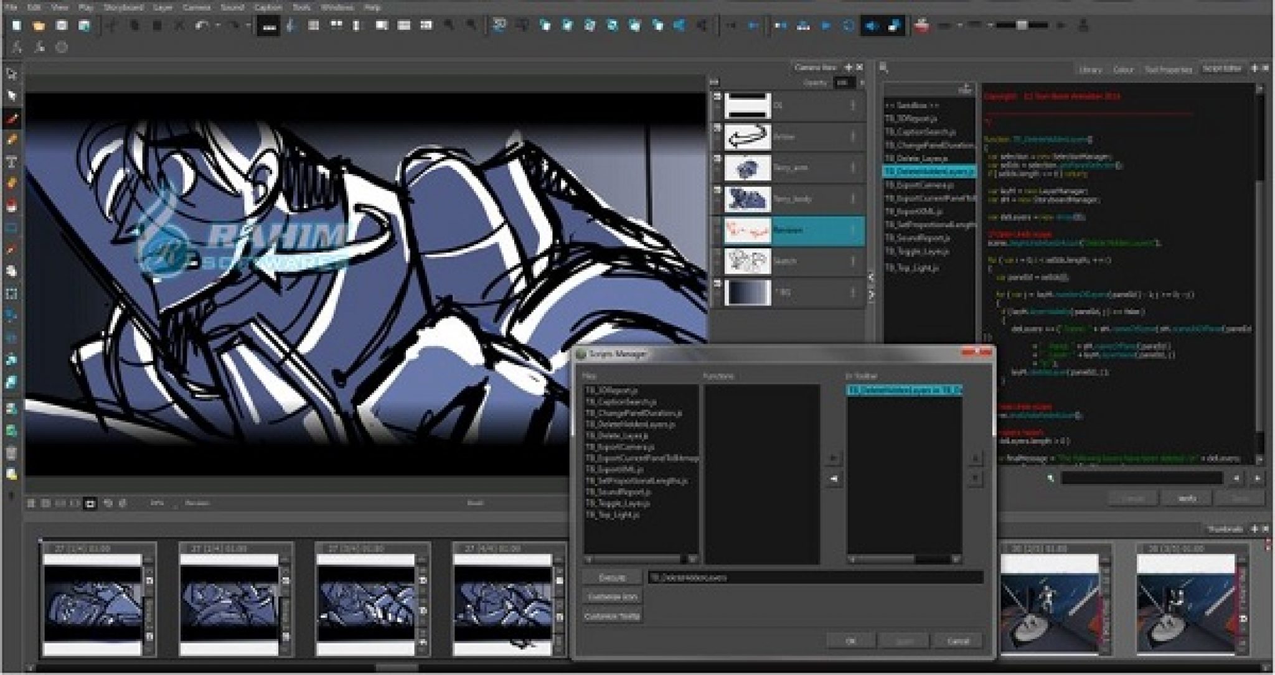Select the Text tool in left toolbar
The image size is (1275, 675).
pos(11,162)
